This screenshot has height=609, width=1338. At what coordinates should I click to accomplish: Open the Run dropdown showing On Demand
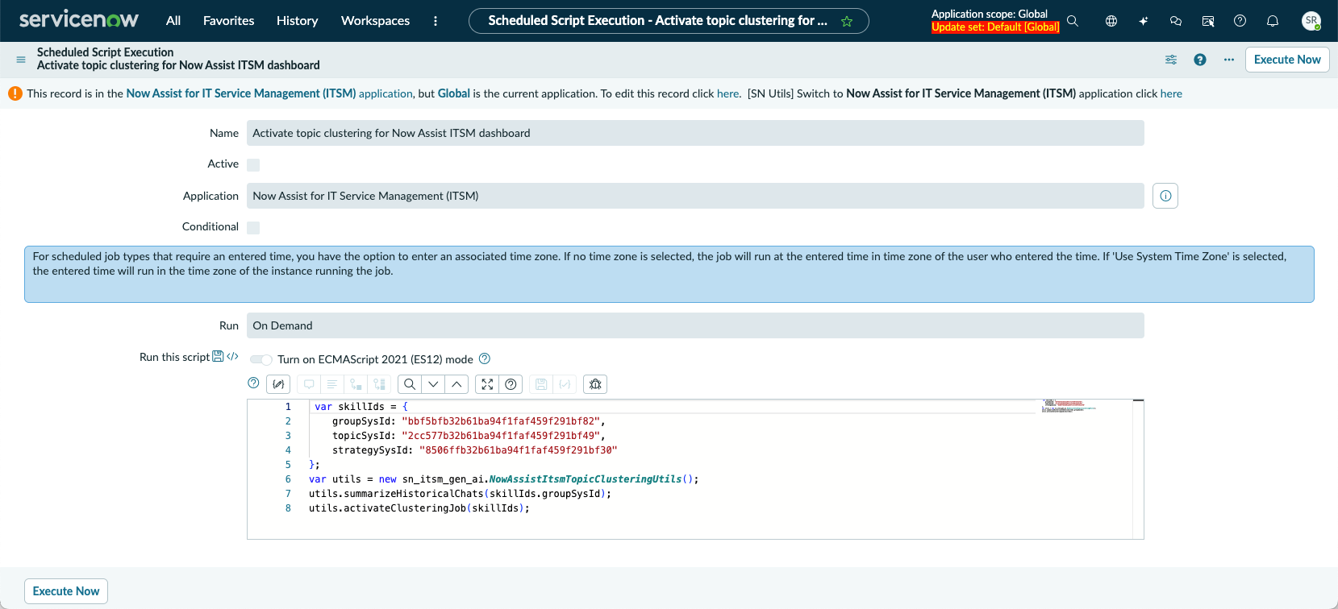tap(695, 325)
